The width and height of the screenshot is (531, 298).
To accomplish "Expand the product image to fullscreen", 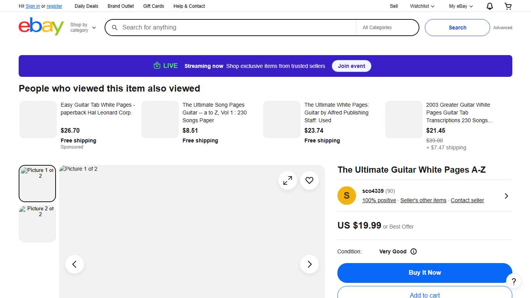I will coord(287,180).
